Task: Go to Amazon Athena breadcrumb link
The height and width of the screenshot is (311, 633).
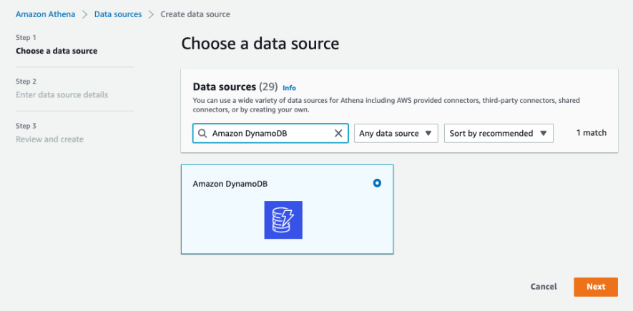Action: (x=45, y=14)
